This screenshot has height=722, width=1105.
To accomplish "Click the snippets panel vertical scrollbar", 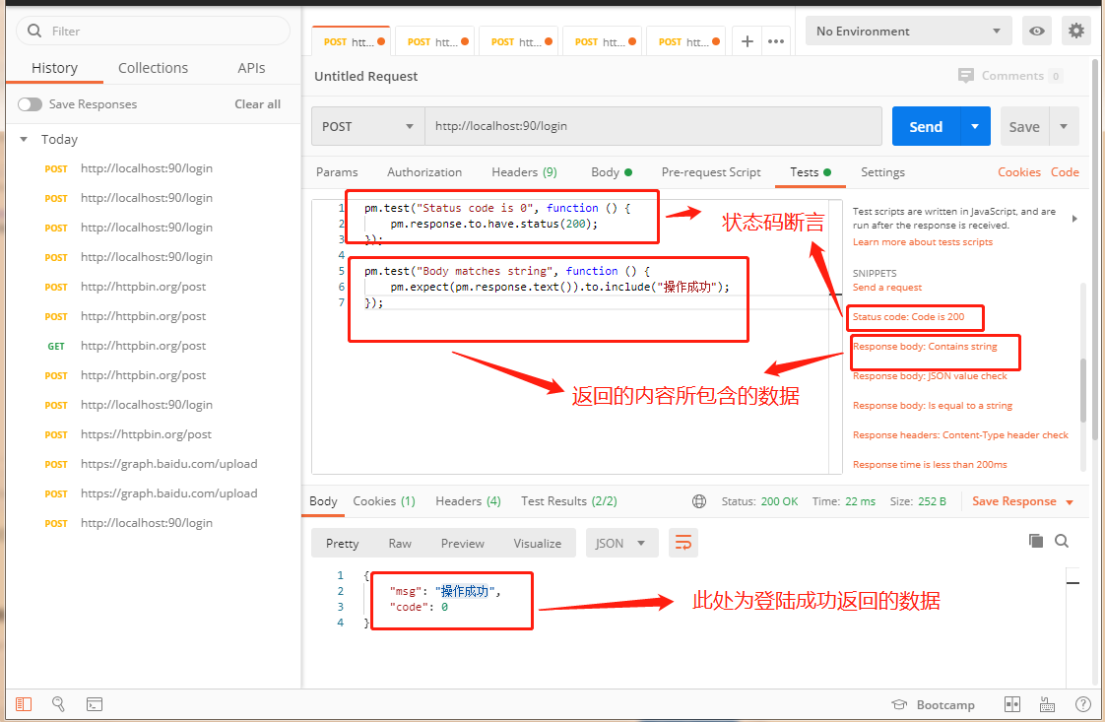I will tap(1083, 391).
